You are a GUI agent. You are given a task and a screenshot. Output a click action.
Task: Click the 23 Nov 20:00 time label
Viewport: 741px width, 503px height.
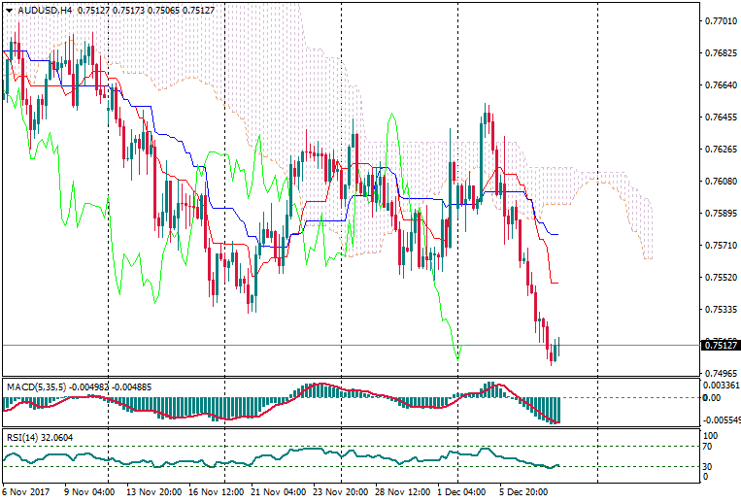pos(341,492)
